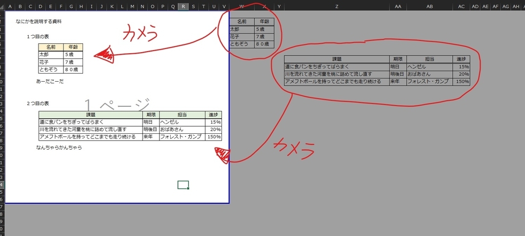
Task: Click 道に食パン task row on white page
Action: point(91,122)
